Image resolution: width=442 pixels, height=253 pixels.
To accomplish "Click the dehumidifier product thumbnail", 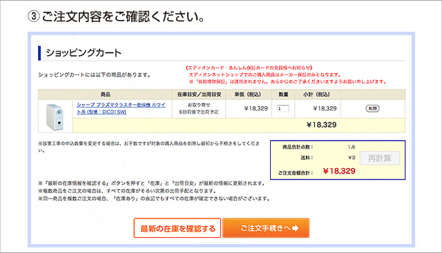I will [55, 117].
